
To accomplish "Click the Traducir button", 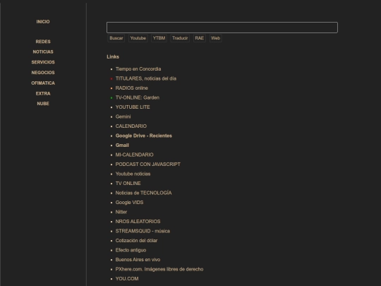I will (x=180, y=38).
